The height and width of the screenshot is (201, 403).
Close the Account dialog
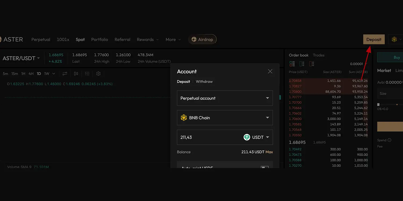270,71
